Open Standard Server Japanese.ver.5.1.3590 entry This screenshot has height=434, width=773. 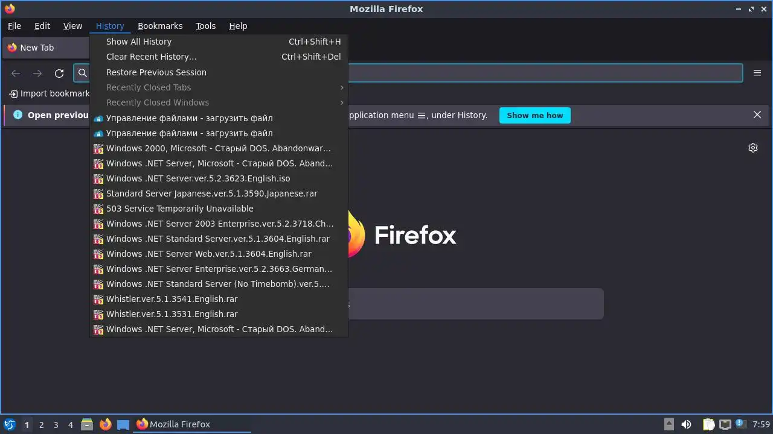[219, 193]
